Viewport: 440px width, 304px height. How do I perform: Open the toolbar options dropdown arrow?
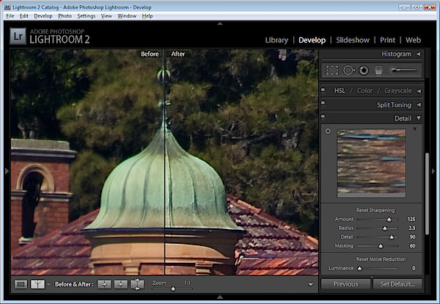click(311, 284)
